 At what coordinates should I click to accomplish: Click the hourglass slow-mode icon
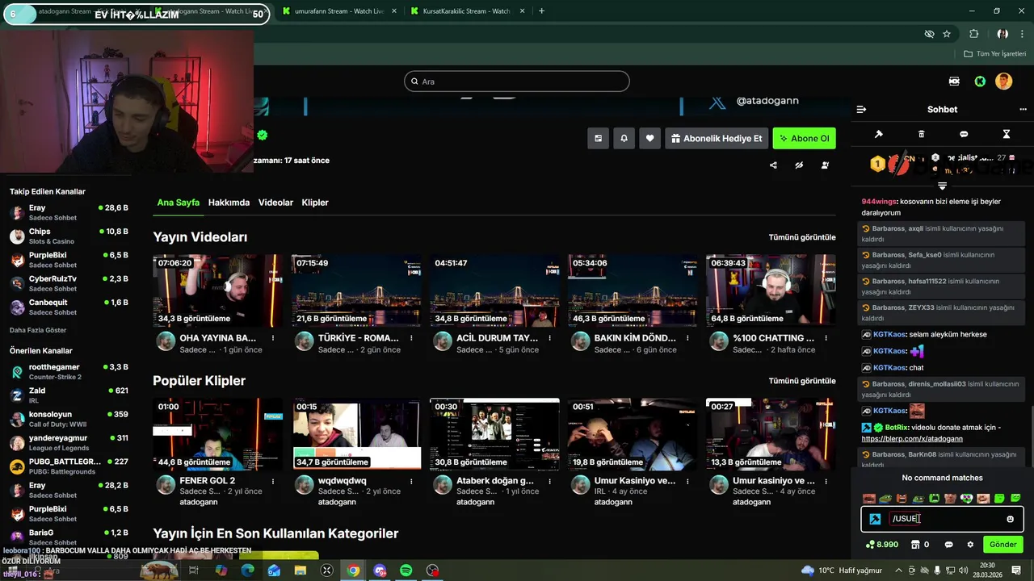tap(1007, 134)
